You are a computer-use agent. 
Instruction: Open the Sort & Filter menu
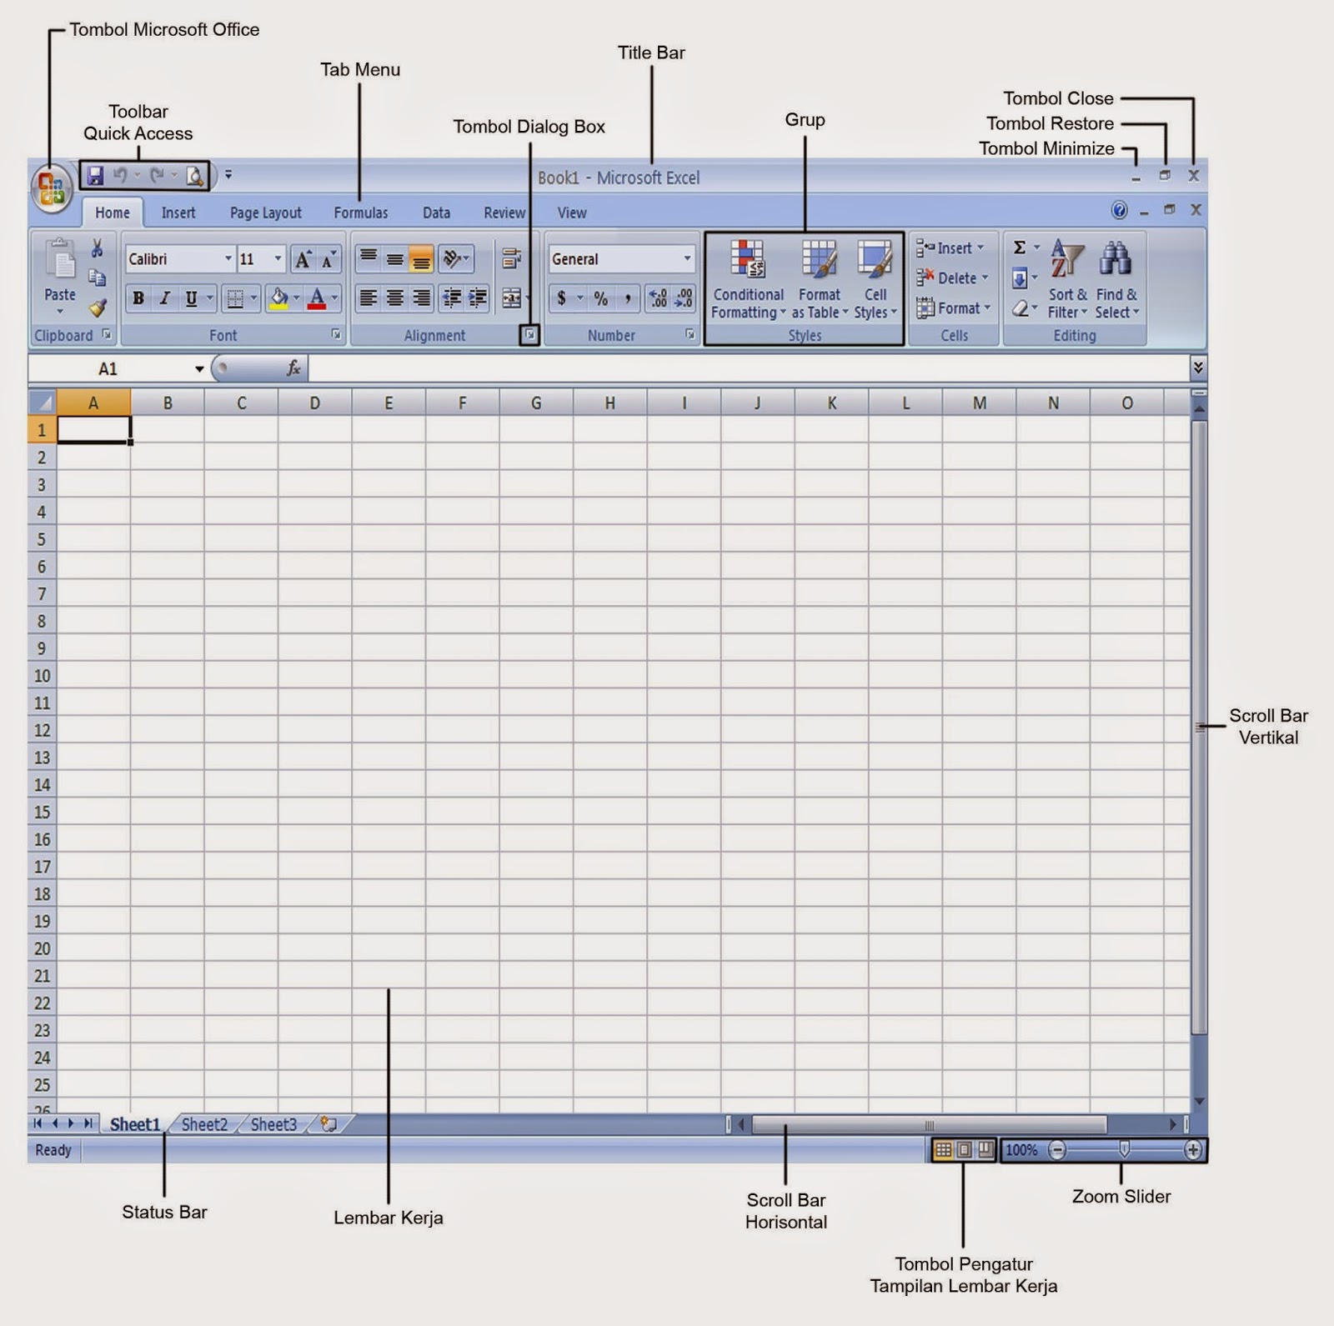(1067, 279)
